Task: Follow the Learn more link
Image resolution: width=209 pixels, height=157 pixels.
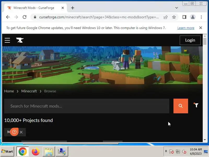Action: [x=186, y=28]
